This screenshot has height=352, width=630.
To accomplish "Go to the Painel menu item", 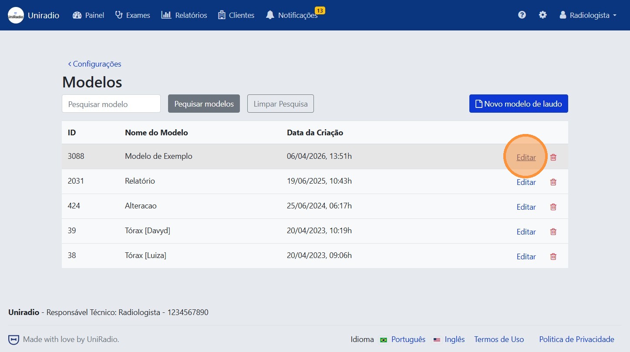I will pyautogui.click(x=88, y=15).
